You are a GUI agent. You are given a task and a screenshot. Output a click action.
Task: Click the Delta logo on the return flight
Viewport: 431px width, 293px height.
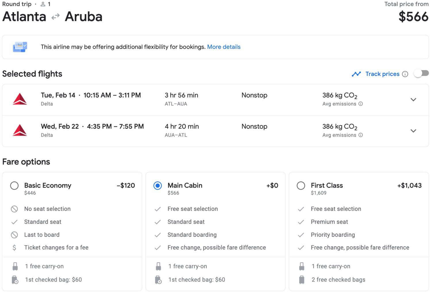(x=20, y=130)
